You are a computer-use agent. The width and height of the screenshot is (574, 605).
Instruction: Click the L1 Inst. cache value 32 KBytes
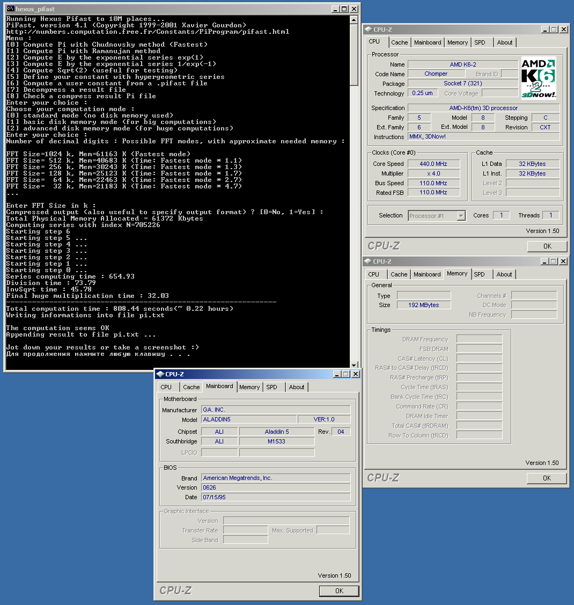pyautogui.click(x=532, y=173)
